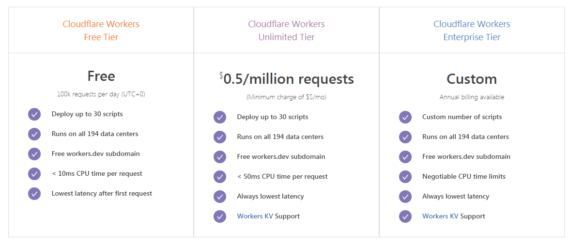Screen dimensions: 570x246
Task: Click checkmark icon beside Unlimited tier 'Runs on all 194 data centers'
Action: click(220, 137)
